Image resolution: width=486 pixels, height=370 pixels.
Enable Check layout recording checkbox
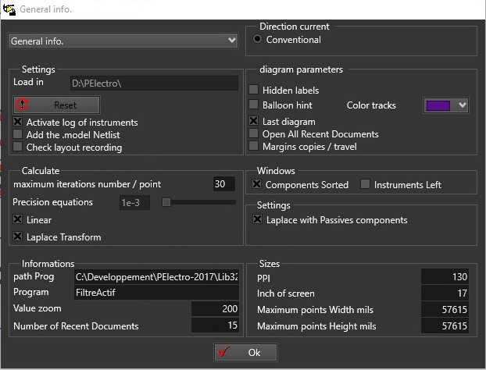tap(18, 147)
